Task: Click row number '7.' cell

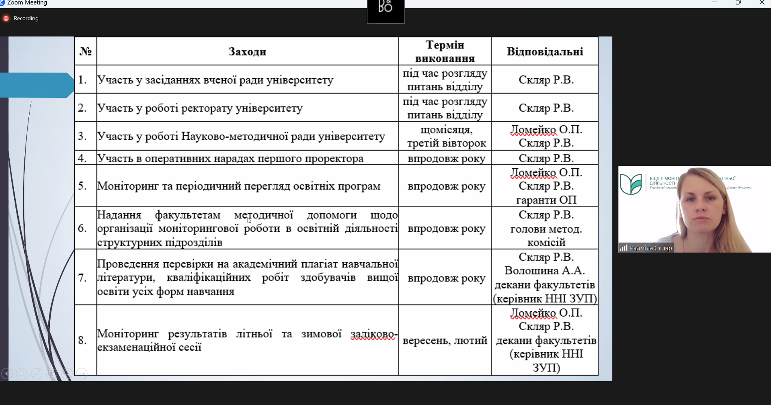Action: click(x=82, y=278)
